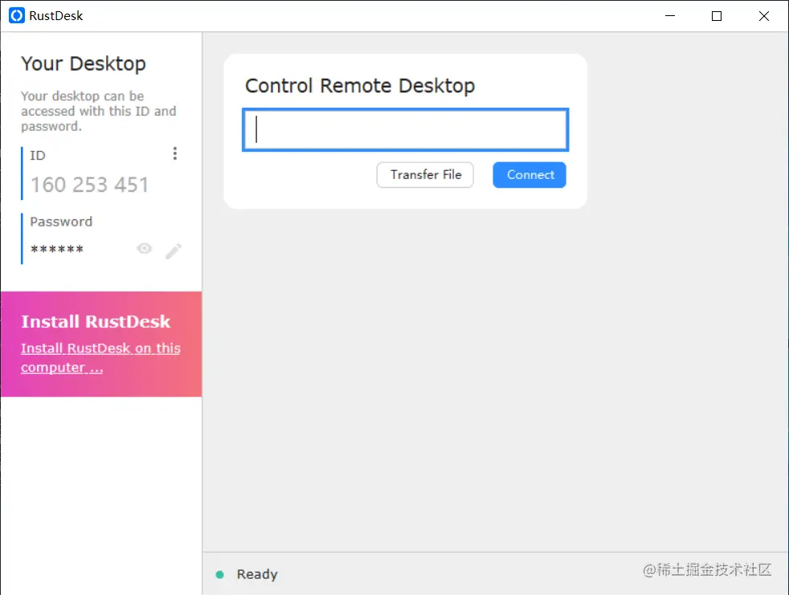
Task: Minimize the RustDesk window
Action: point(670,15)
